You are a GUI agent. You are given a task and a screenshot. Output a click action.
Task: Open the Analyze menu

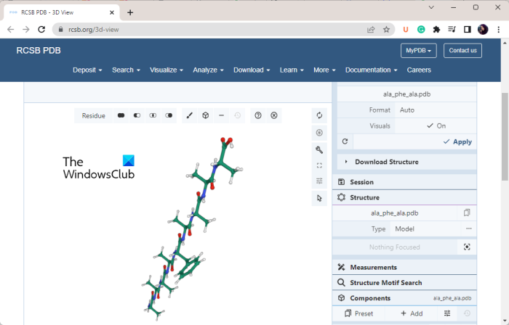208,70
